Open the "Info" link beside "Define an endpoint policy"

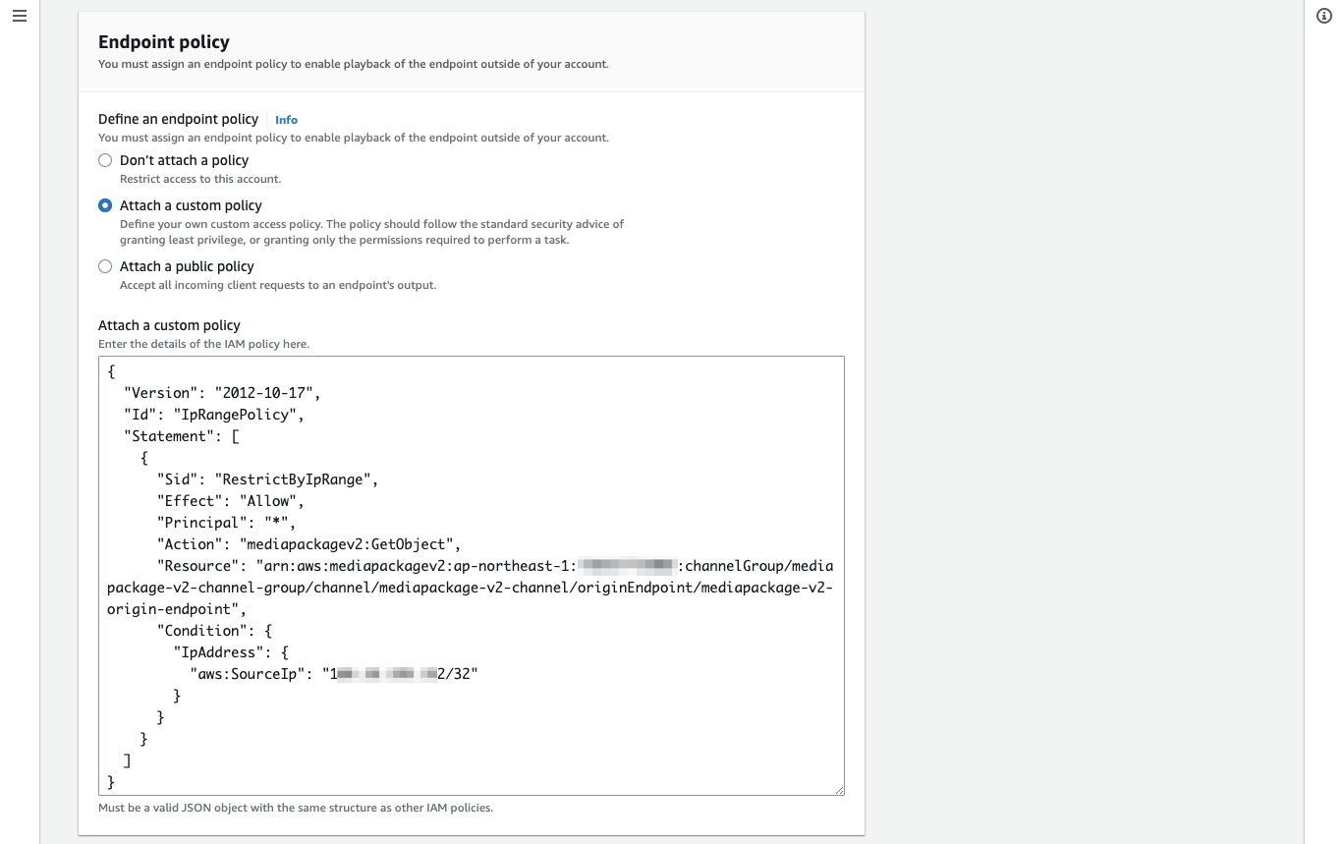point(286,119)
